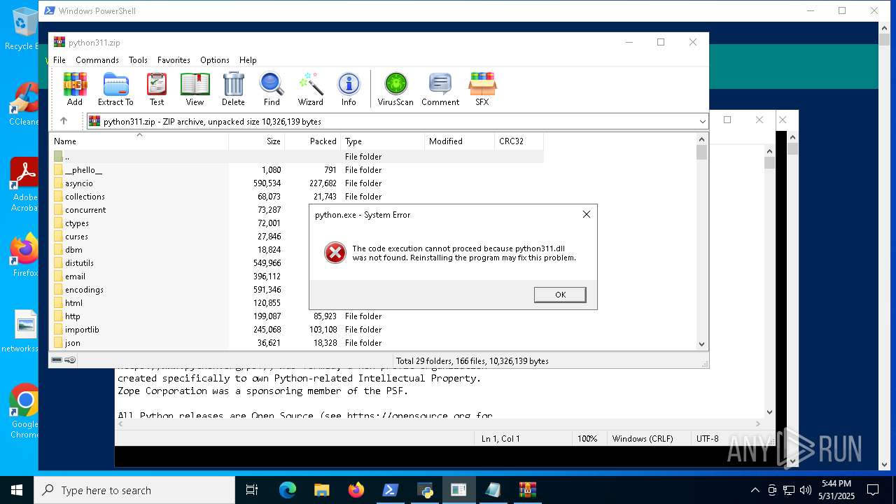Sort file list by Name column
Viewport: 896px width, 504px height.
coord(140,141)
